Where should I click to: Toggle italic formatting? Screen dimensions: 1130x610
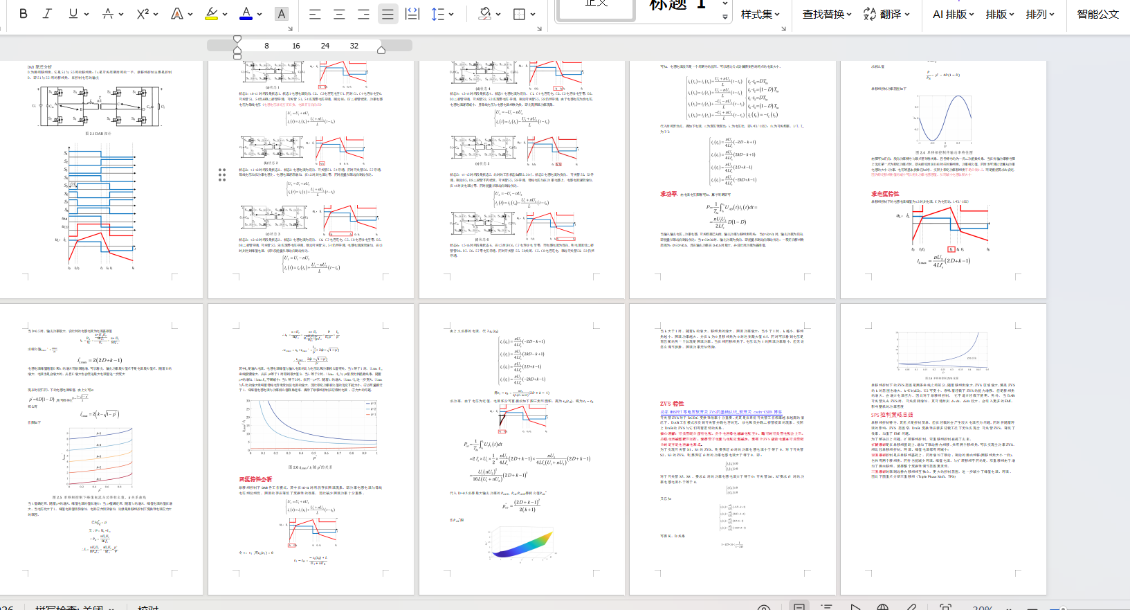coord(47,14)
